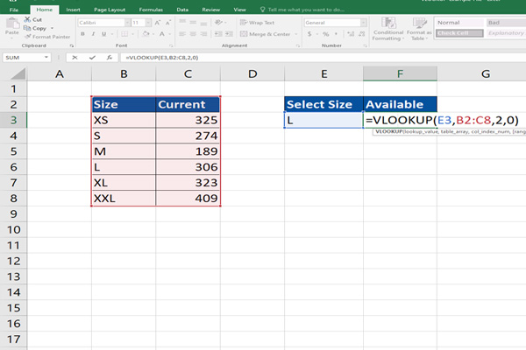The height and width of the screenshot is (350, 526).
Task: Click the Cut scissors icon
Action: point(27,18)
